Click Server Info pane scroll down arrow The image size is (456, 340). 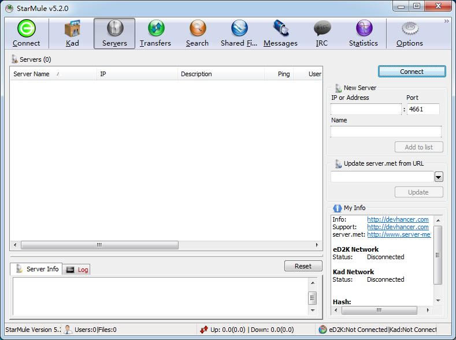pos(313,311)
